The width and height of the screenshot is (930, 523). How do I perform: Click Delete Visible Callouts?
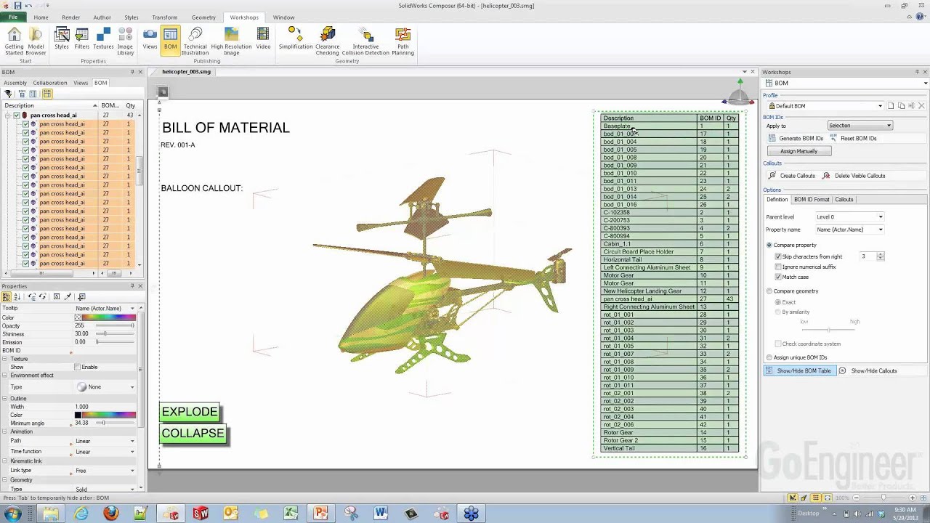(x=854, y=176)
